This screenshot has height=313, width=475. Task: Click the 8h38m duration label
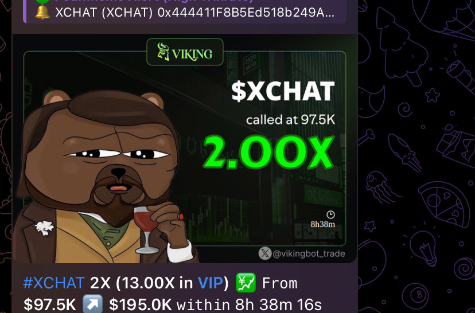click(322, 224)
